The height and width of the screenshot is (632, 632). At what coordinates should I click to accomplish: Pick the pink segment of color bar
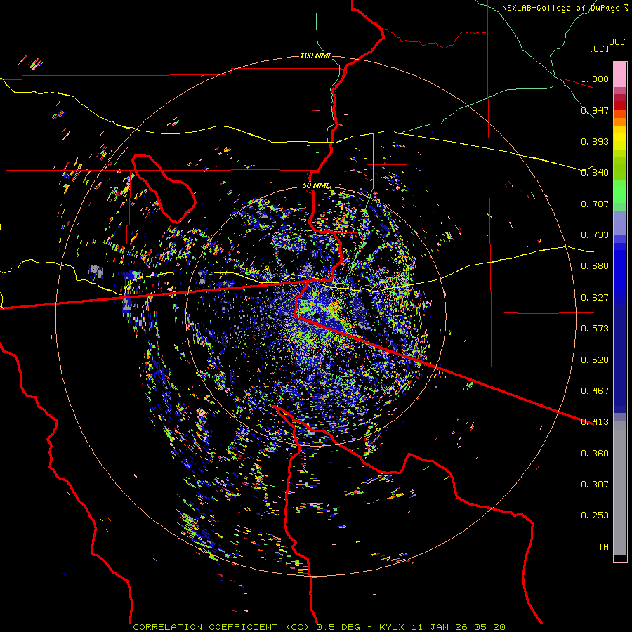620,75
